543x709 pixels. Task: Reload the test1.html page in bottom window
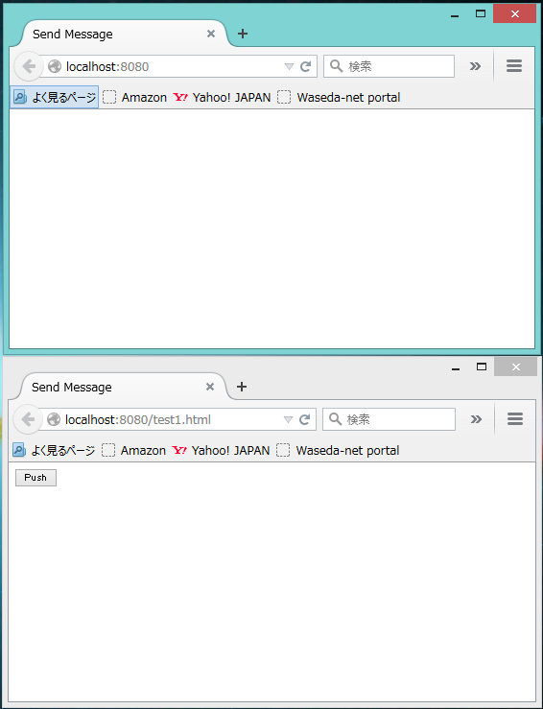click(305, 419)
